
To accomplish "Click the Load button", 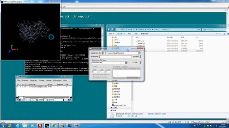I will tap(135, 63).
